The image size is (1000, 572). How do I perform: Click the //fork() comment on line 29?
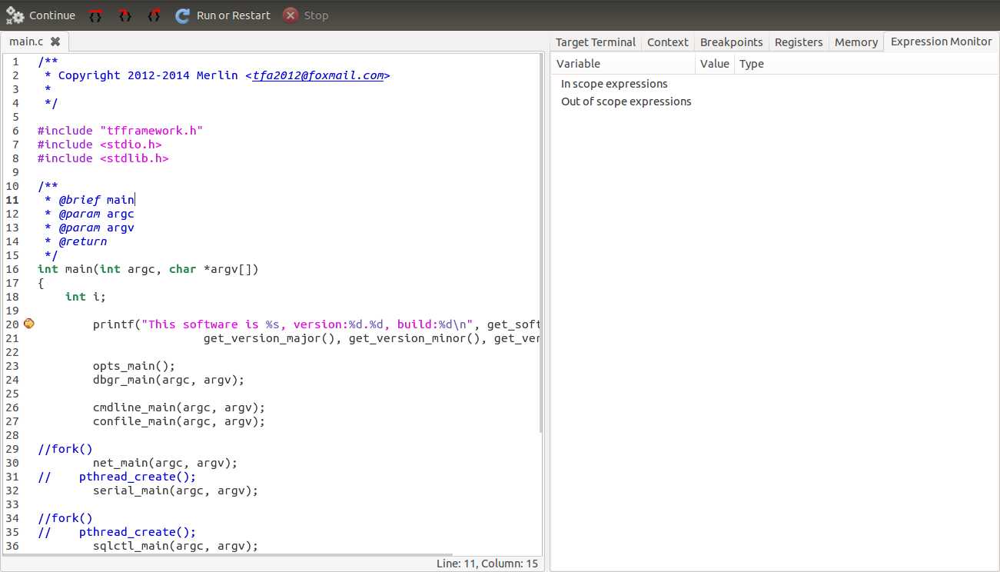[65, 449]
